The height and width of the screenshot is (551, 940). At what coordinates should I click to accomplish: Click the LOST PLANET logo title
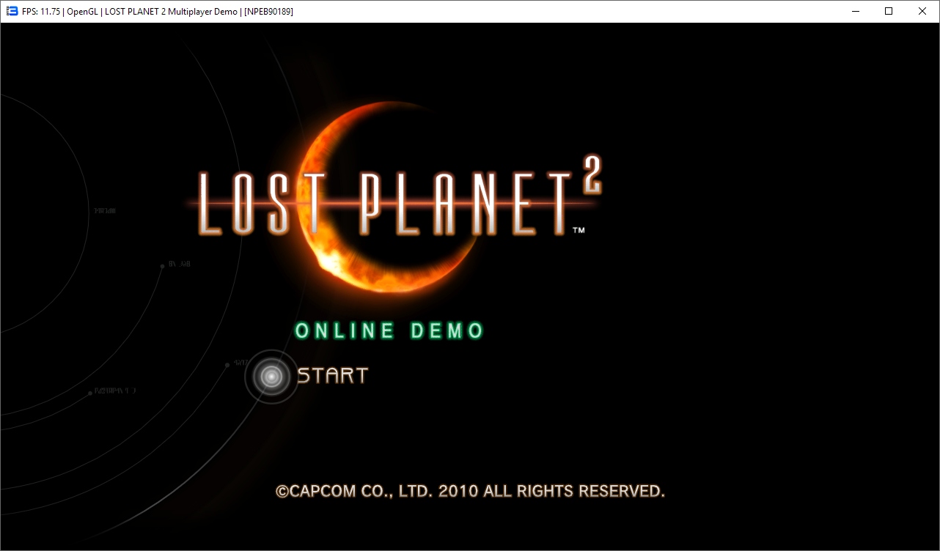coord(381,204)
